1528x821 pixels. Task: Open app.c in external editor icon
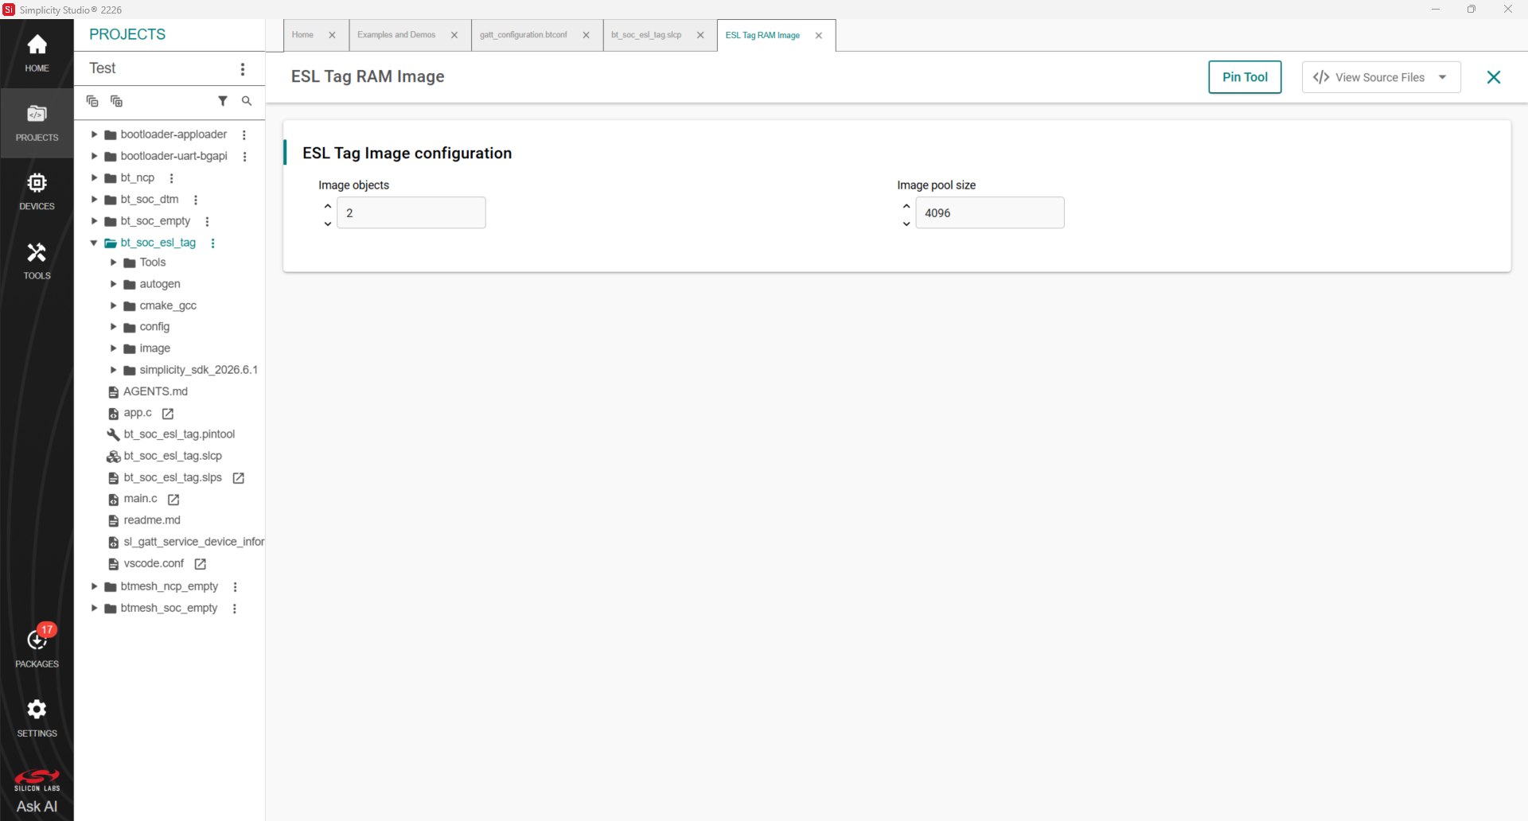click(168, 414)
